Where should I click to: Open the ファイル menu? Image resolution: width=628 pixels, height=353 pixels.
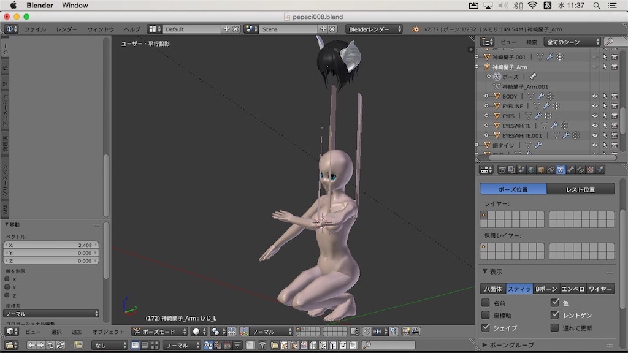pos(35,29)
